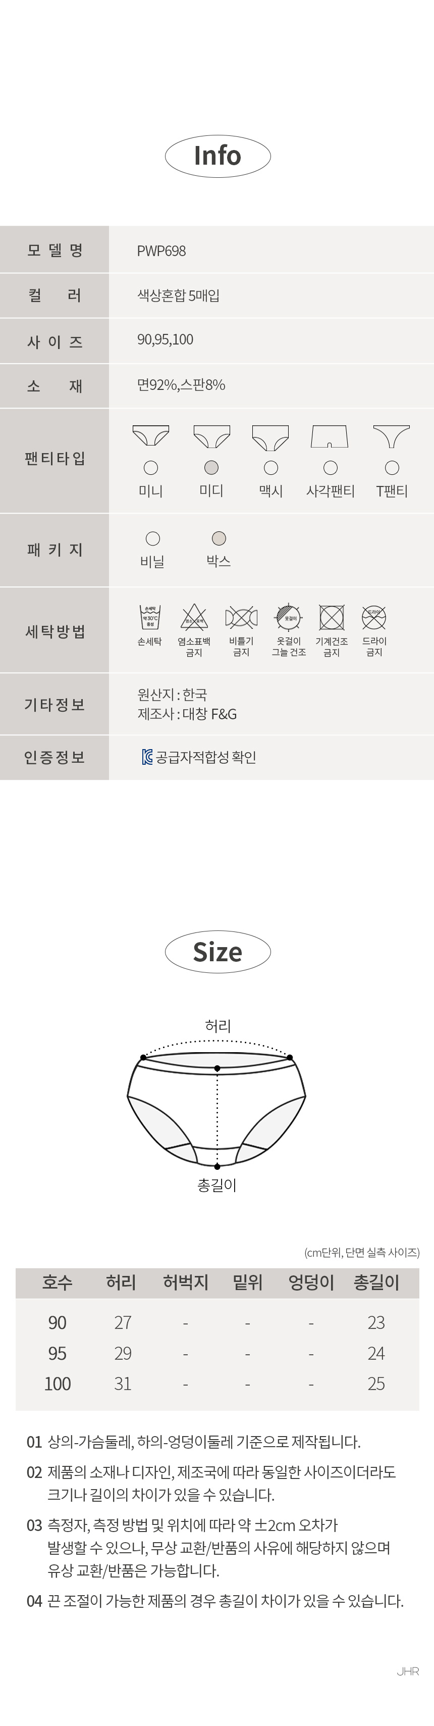Click the KC certification mark
The width and height of the screenshot is (434, 1726).
[x=147, y=757]
